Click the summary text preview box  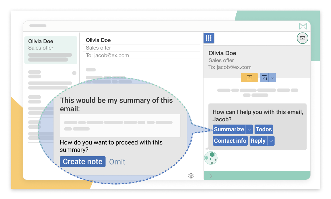click(120, 126)
